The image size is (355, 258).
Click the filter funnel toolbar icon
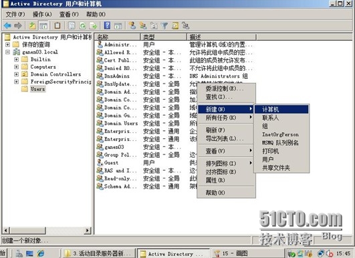164,26
